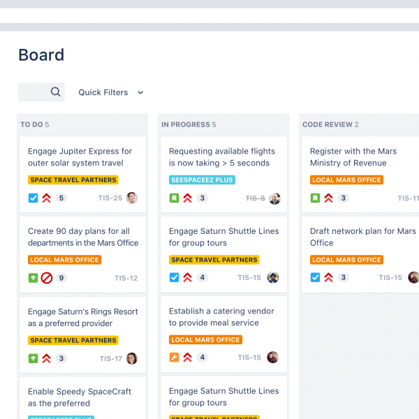This screenshot has height=419, width=419.
Task: Open the TIS-12 issue key link
Action: 126,278
